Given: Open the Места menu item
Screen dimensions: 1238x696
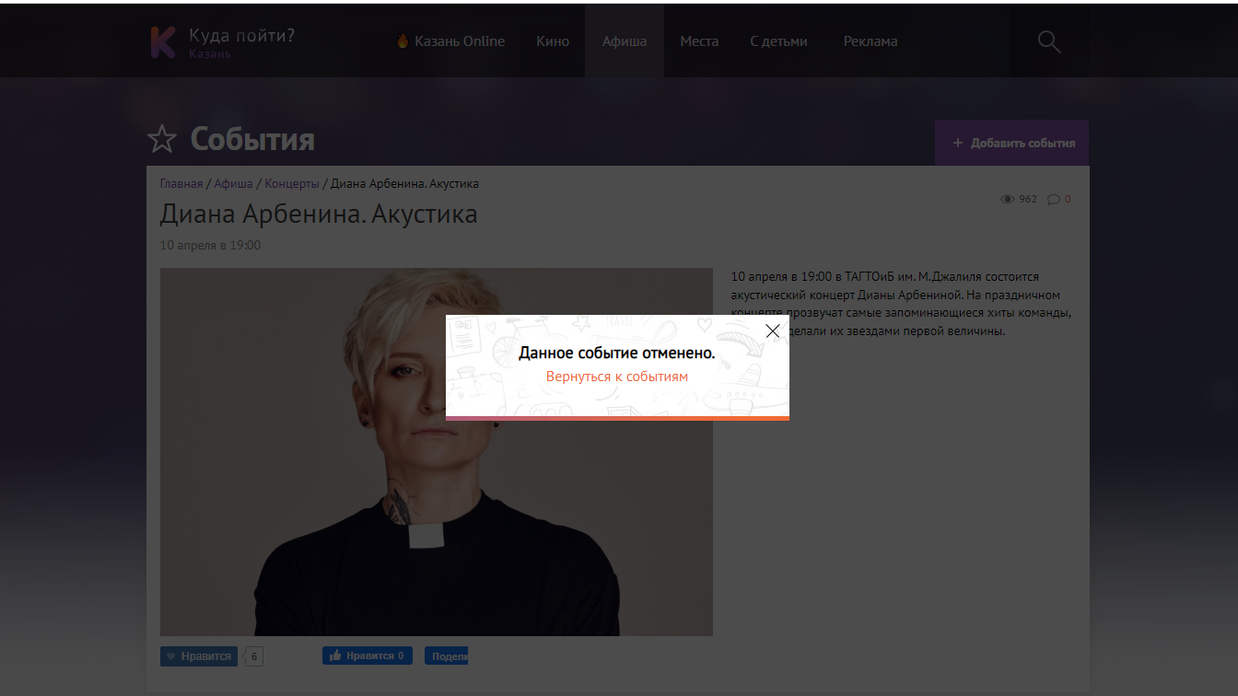Looking at the screenshot, I should click(699, 41).
